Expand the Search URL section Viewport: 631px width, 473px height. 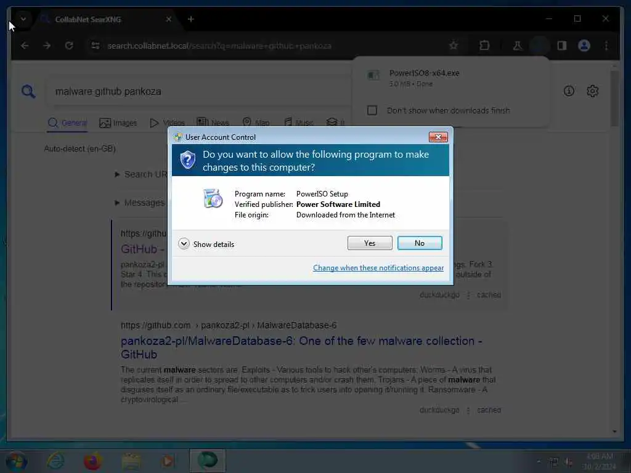click(141, 174)
